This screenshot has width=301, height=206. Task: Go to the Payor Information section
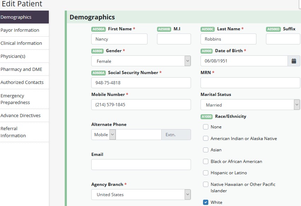click(x=20, y=30)
